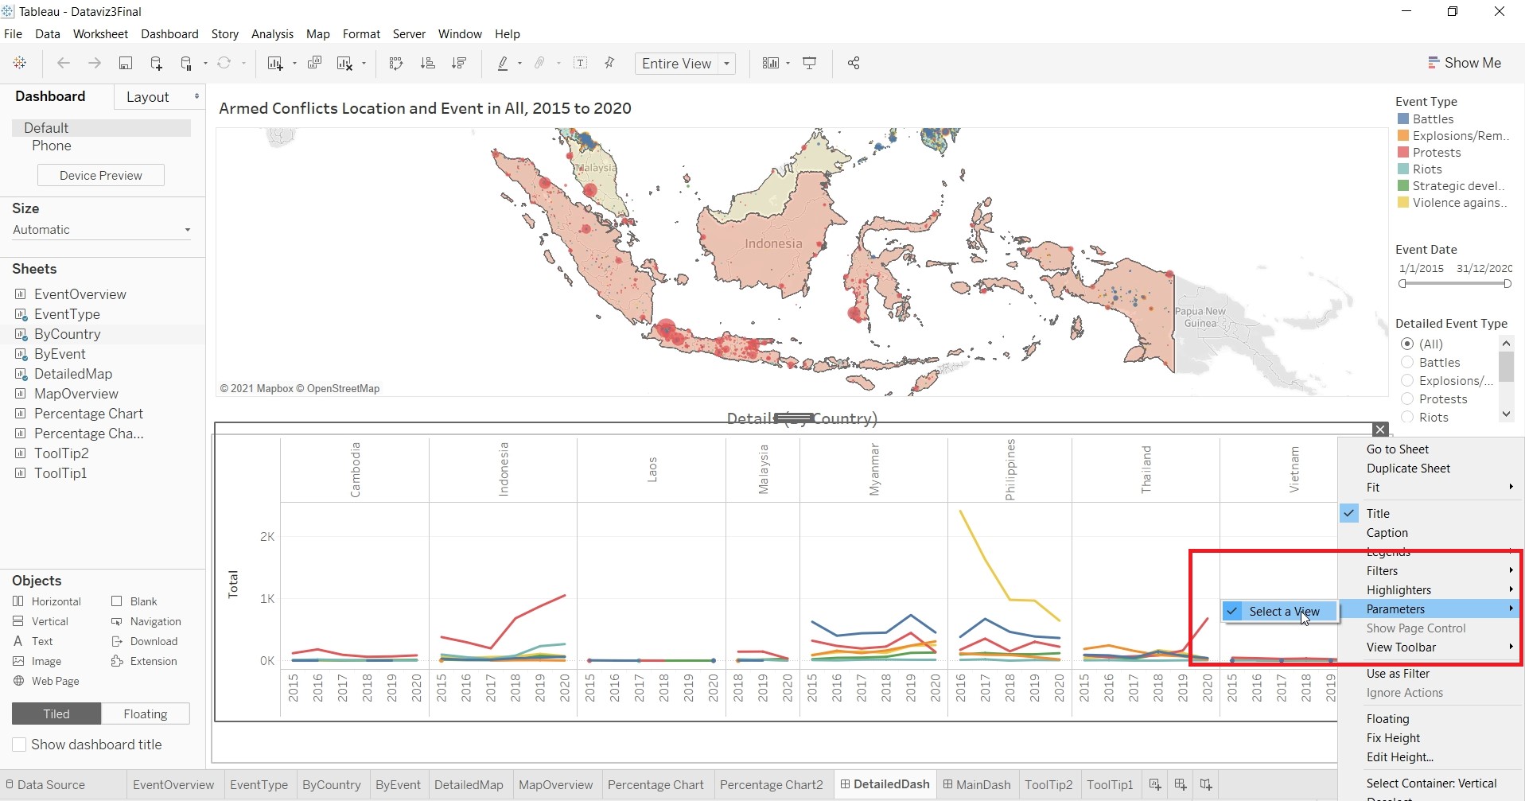This screenshot has width=1525, height=801.
Task: Click the Event Date range slider track
Action: click(x=1454, y=284)
